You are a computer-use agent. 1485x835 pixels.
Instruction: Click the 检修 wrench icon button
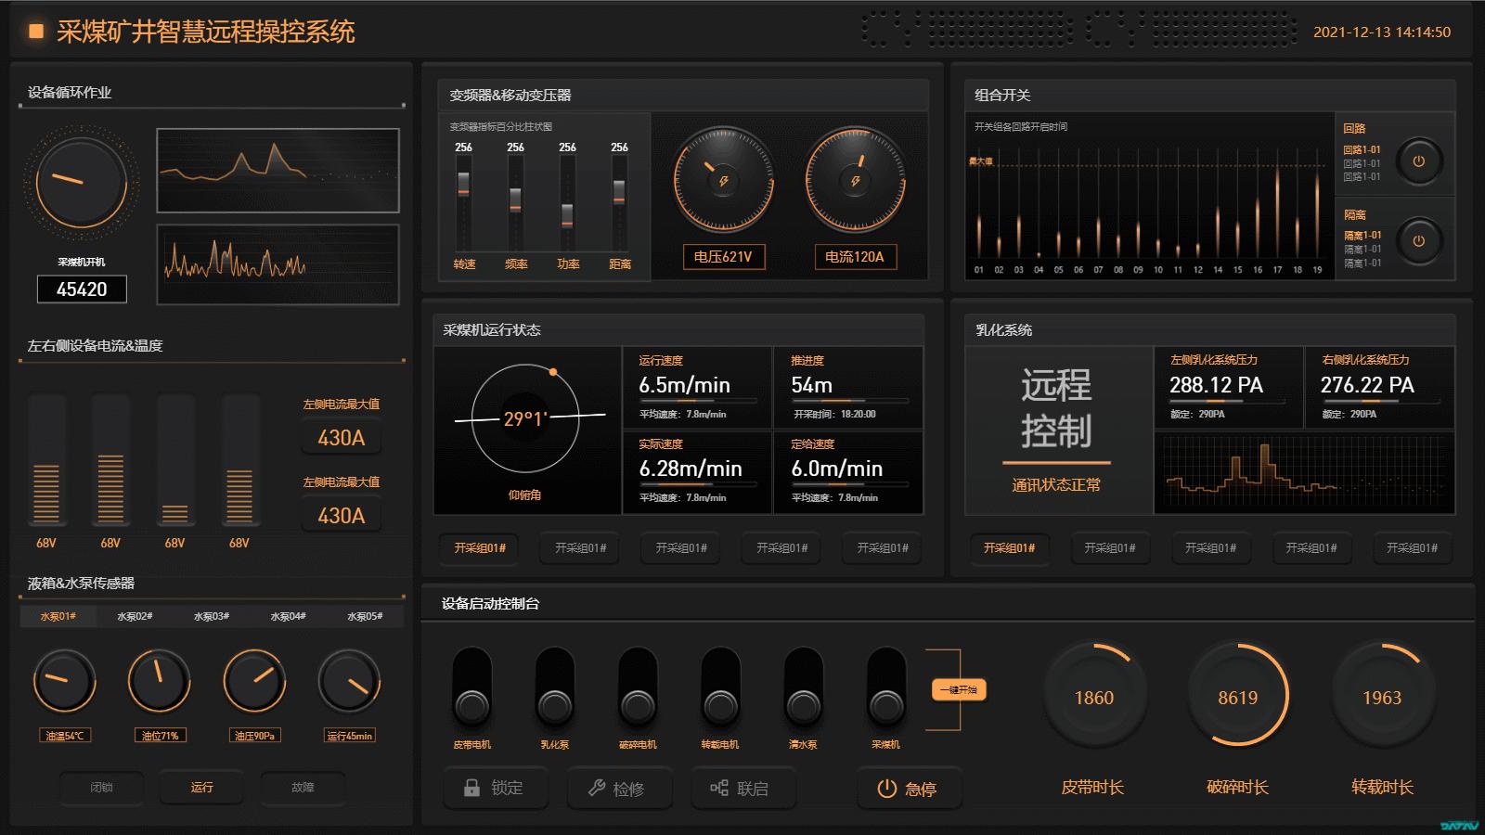click(597, 788)
